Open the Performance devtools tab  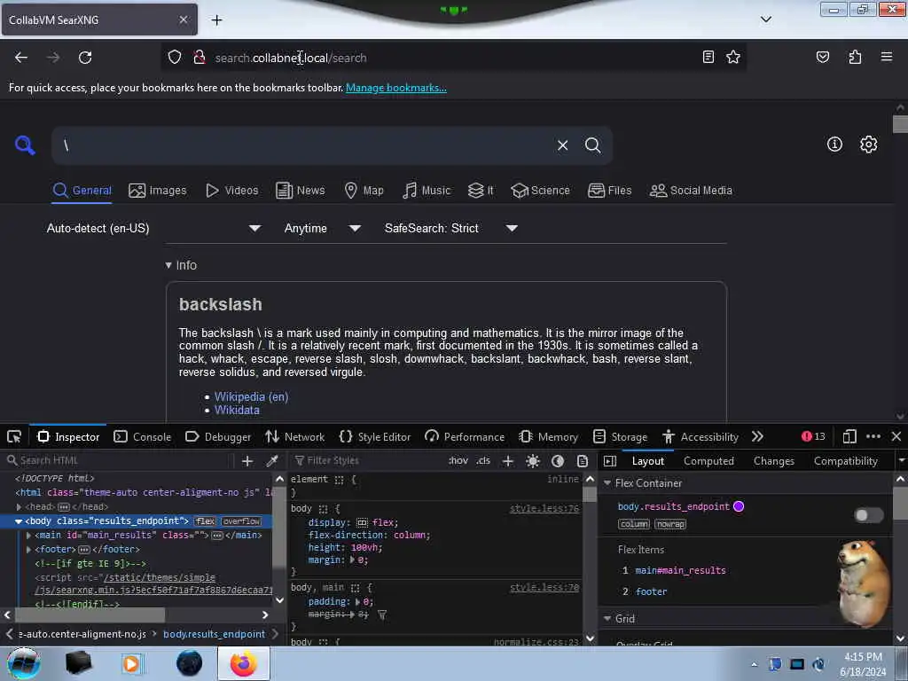point(465,437)
